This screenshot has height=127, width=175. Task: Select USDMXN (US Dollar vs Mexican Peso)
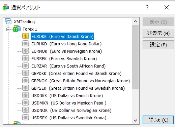(x=69, y=103)
